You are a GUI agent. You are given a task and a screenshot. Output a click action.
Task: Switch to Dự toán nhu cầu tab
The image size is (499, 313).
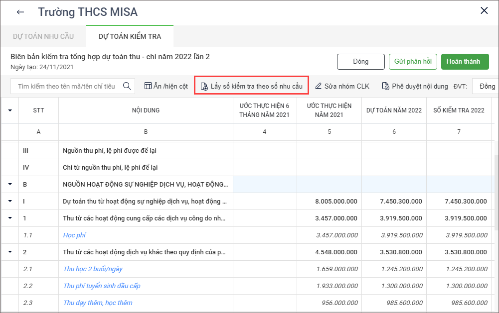[43, 37]
